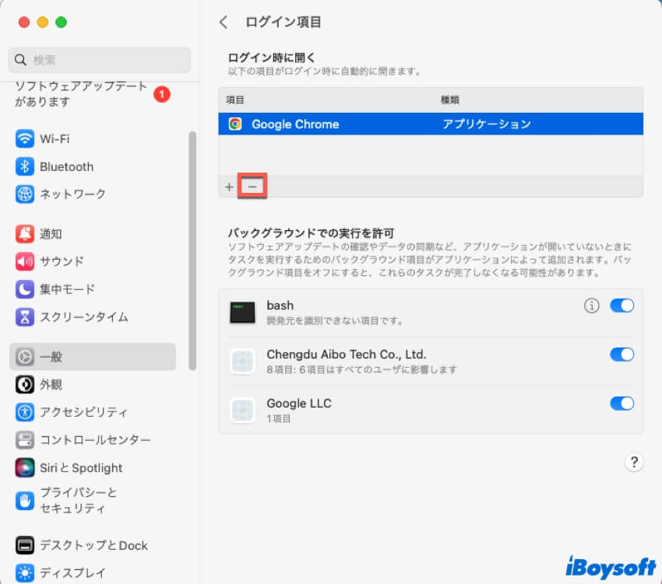The image size is (662, 584).
Task: Add a login item with plus button
Action: pos(229,187)
